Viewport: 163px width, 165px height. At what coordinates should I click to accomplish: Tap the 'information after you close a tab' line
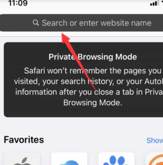point(89,92)
